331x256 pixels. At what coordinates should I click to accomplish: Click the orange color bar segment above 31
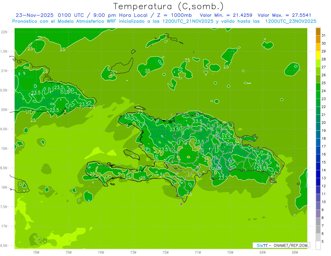(x=318, y=31)
